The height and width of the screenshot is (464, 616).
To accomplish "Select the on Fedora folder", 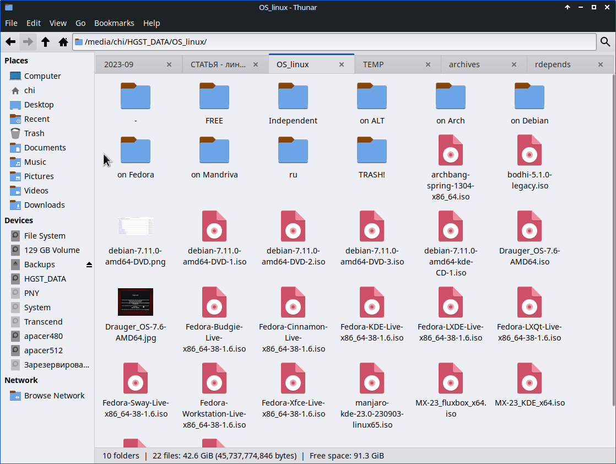I will [x=136, y=158].
